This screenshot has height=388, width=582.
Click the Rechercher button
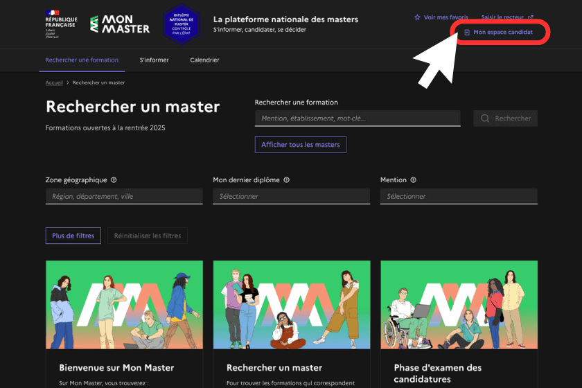pyautogui.click(x=505, y=118)
